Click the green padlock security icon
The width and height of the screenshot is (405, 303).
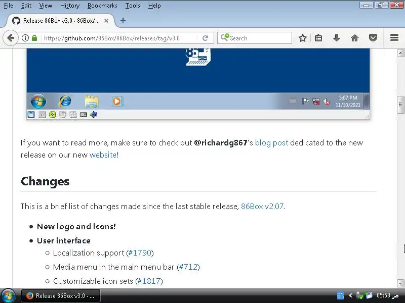tap(34, 38)
